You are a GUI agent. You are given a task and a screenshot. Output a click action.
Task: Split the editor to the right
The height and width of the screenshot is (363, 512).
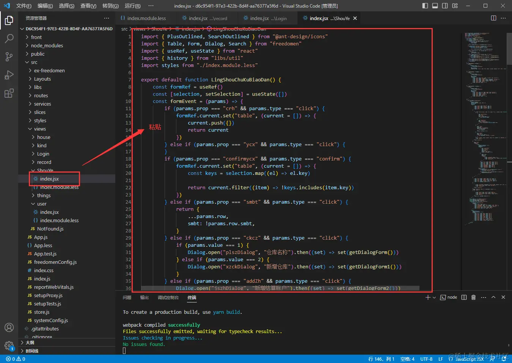click(493, 18)
